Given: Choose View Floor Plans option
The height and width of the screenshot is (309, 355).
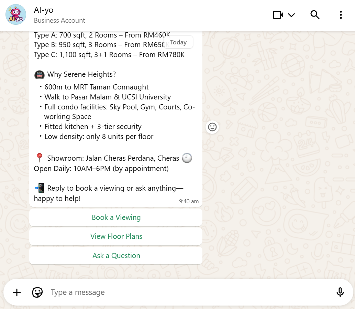Looking at the screenshot, I should [x=116, y=236].
